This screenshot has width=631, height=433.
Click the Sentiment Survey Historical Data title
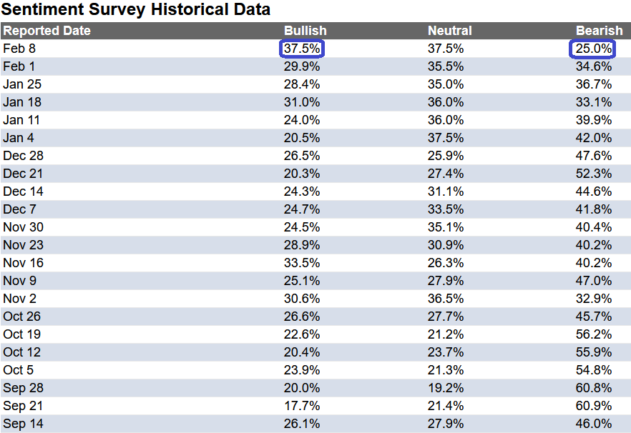(x=136, y=10)
